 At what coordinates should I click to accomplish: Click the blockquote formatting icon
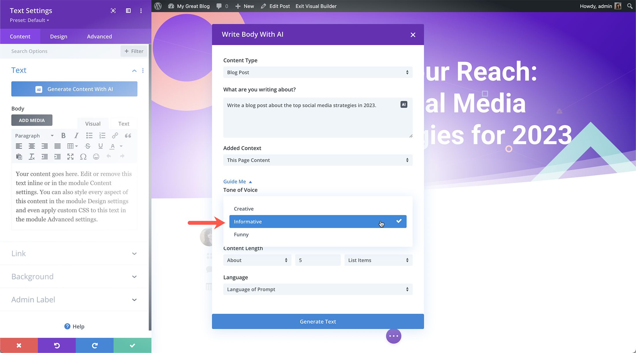tap(128, 135)
